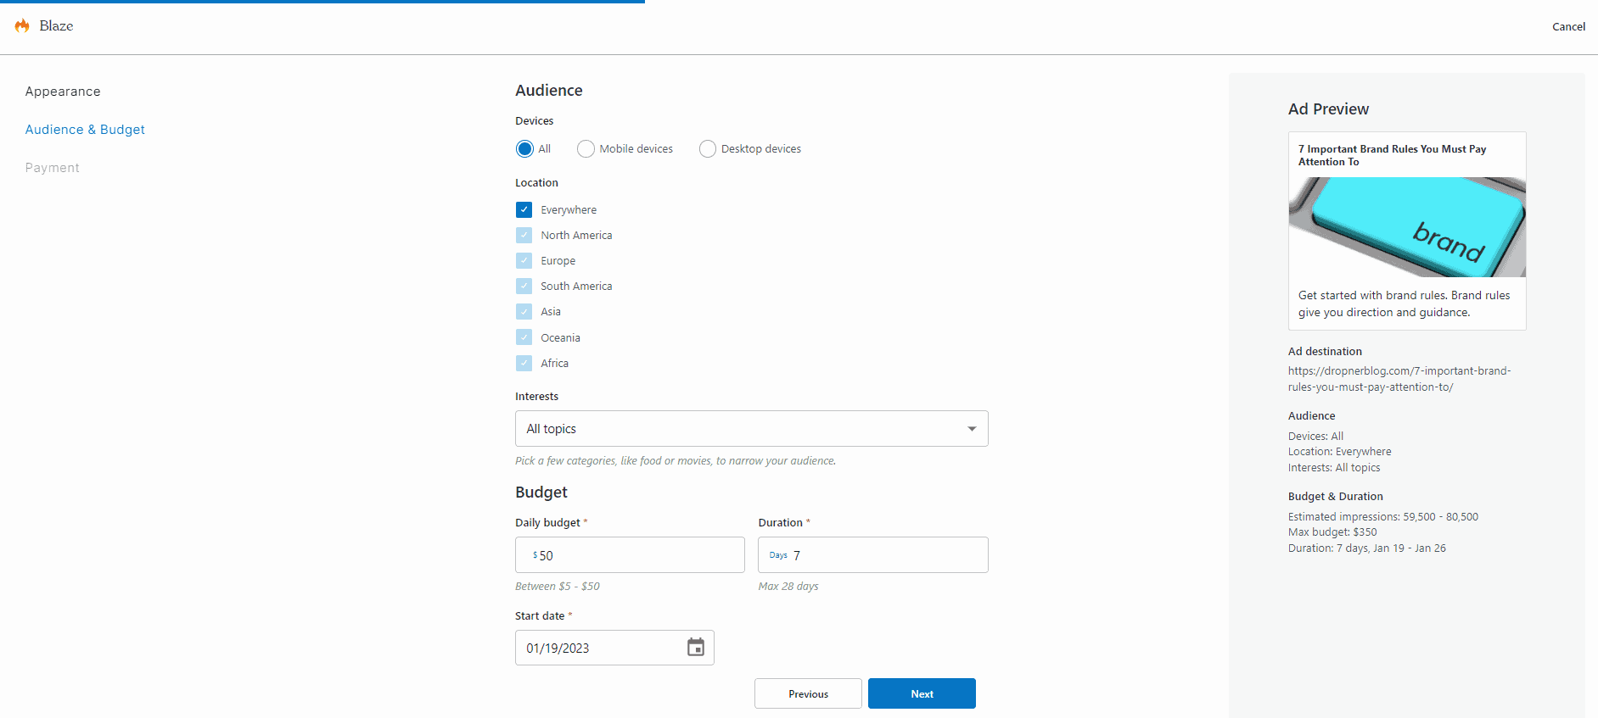The width and height of the screenshot is (1598, 718).
Task: Go to the Appearance step
Action: [63, 92]
